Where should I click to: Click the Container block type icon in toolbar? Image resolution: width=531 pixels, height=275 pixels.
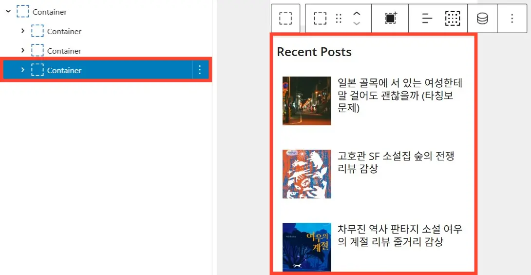[320, 18]
